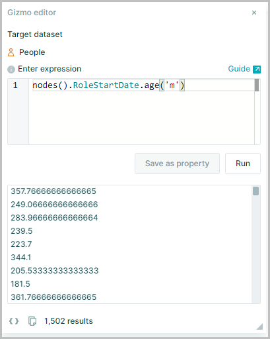The height and width of the screenshot is (339, 270).
Task: Close the Gizmo editor panel
Action: pos(254,13)
